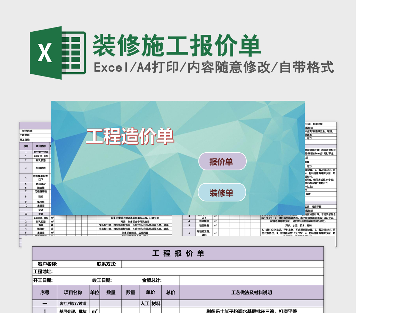This screenshot has height=313, width=417.
Task: Open the 报价单 button on the cover
Action: pyautogui.click(x=222, y=161)
